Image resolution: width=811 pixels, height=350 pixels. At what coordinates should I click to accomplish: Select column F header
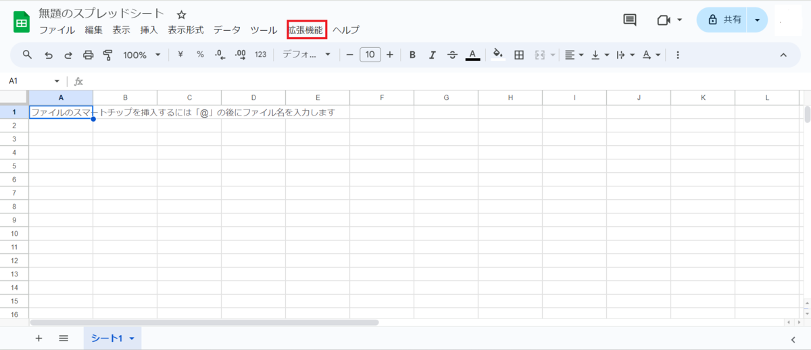tap(382, 98)
